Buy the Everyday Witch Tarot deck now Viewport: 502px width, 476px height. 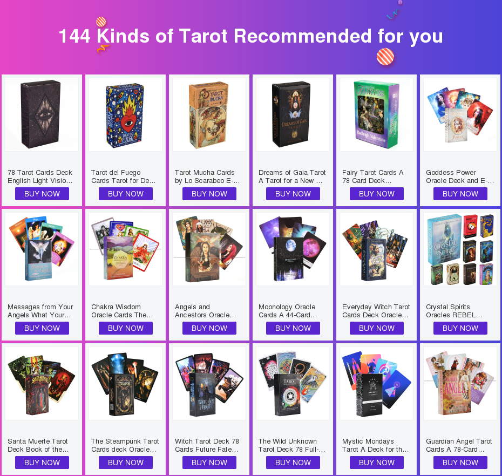coord(377,328)
